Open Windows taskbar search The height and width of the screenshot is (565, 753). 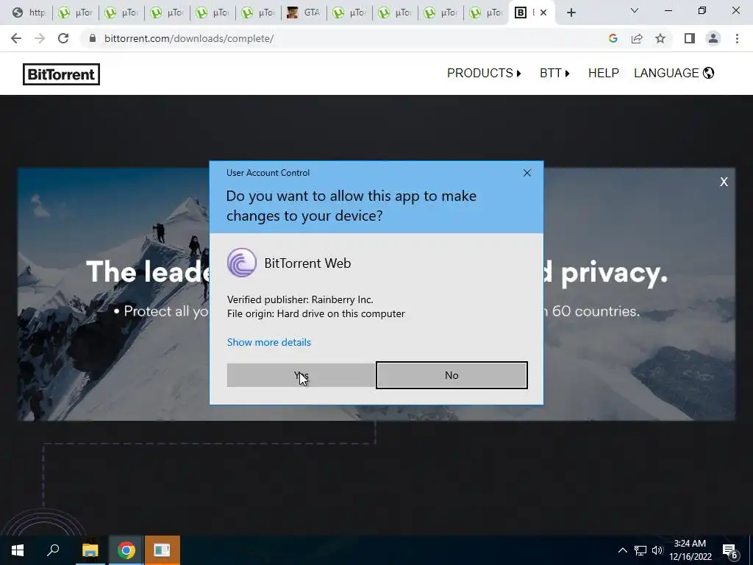click(53, 550)
